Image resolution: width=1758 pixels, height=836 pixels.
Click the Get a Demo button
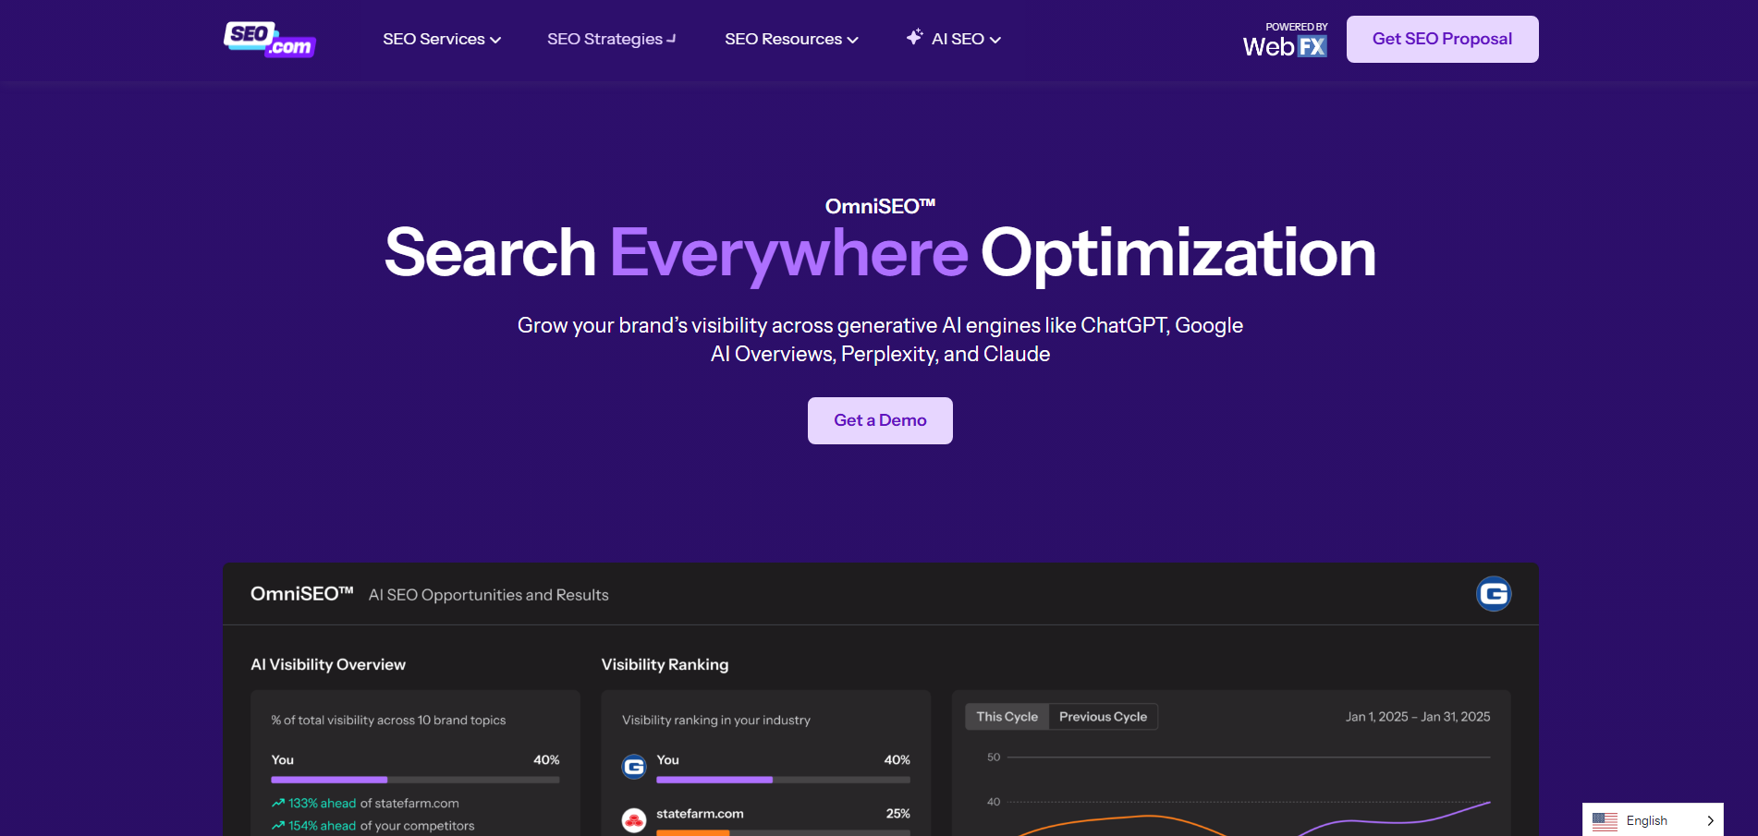pyautogui.click(x=879, y=420)
